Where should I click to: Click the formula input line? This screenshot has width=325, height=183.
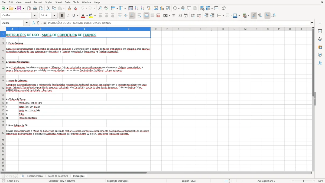click(x=178, y=23)
